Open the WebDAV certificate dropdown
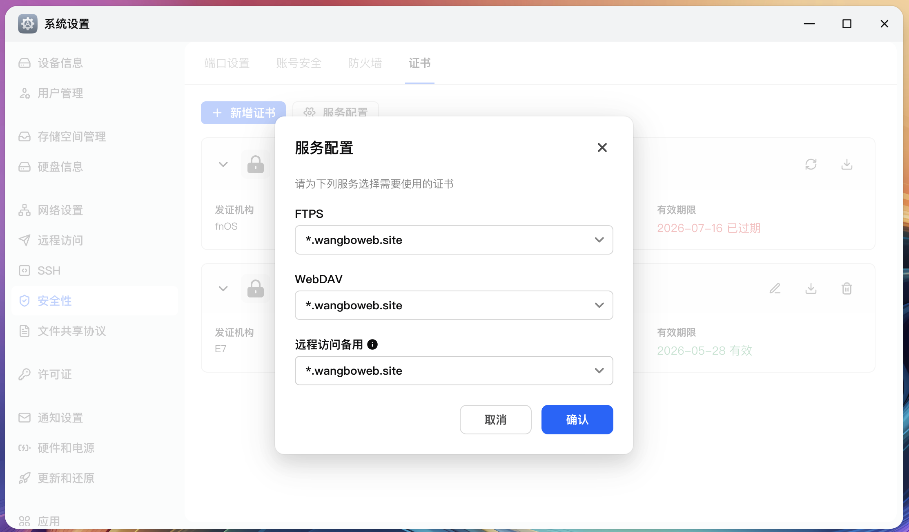This screenshot has height=532, width=909. click(454, 305)
